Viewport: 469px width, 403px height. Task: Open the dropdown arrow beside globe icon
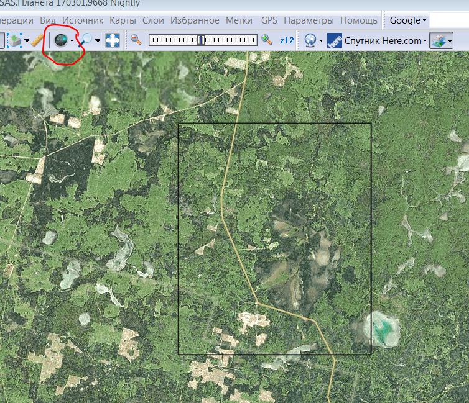tap(72, 40)
